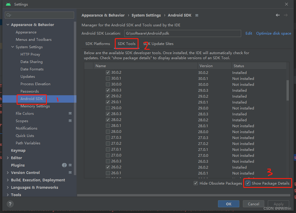Uncheck Hide Obsolete Packages
Image resolution: width=296 pixels, height=213 pixels.
pos(196,183)
